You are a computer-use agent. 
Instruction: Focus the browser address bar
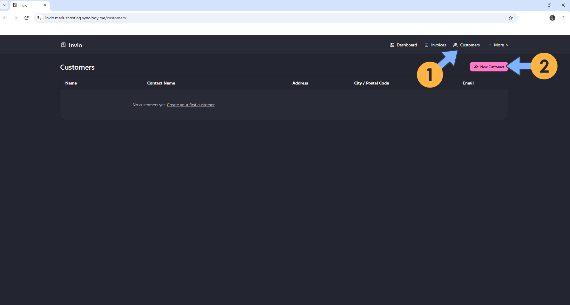pyautogui.click(x=268, y=18)
